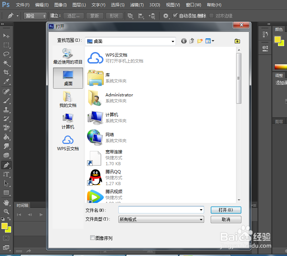
Task: Select the Path Selection arrow tool
Action: coord(6,183)
